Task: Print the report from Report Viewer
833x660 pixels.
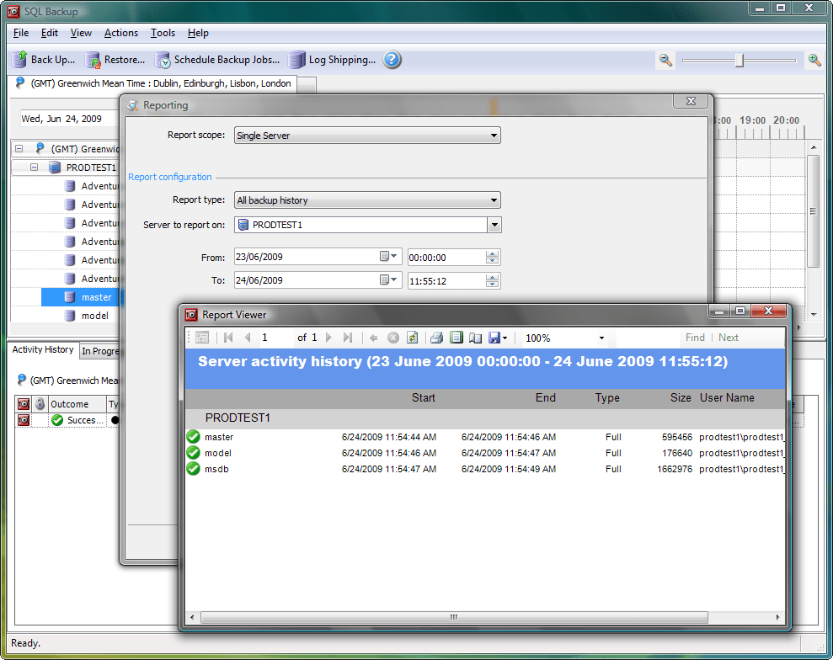Action: [x=436, y=338]
